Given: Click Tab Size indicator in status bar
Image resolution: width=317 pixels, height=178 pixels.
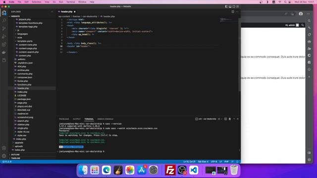Looking at the screenshot, I should click(x=203, y=162).
